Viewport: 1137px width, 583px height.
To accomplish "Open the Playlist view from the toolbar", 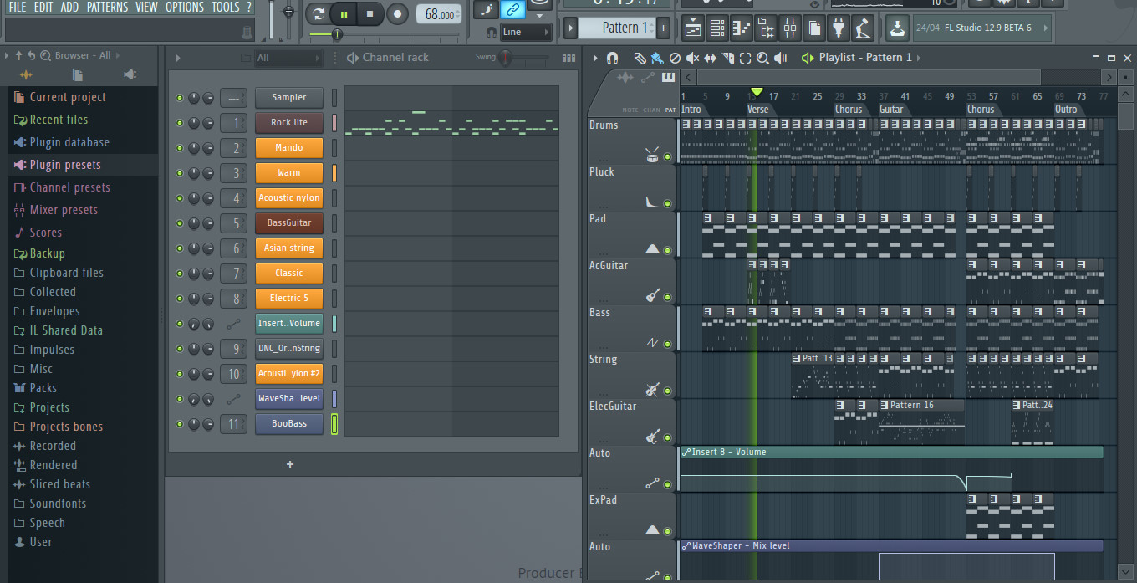I will [692, 28].
